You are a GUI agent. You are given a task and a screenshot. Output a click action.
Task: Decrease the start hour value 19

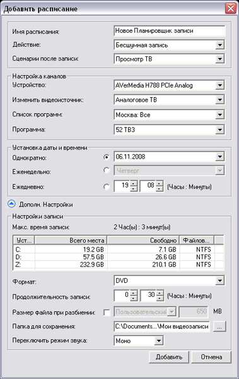[134, 189]
